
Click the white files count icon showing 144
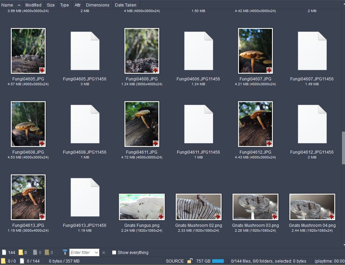coord(4,252)
